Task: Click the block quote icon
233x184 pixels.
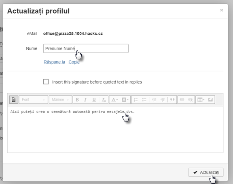Action: pos(172,100)
